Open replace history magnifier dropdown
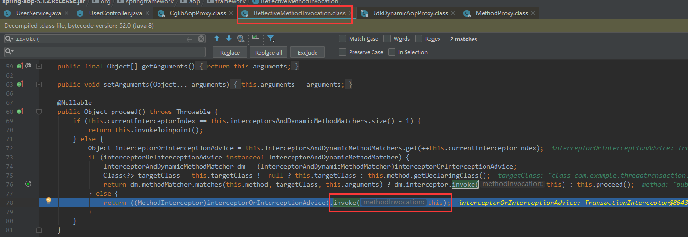Image resolution: width=688 pixels, height=237 pixels. point(9,51)
